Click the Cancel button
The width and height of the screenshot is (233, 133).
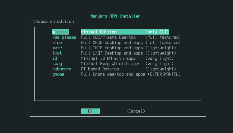pyautogui.click(x=136, y=111)
